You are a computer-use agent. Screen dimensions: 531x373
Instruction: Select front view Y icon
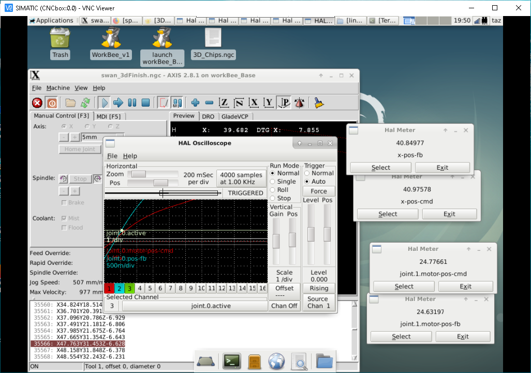(269, 102)
